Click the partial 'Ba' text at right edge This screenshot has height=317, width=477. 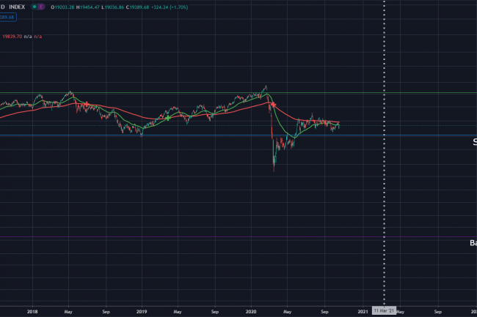coord(473,242)
